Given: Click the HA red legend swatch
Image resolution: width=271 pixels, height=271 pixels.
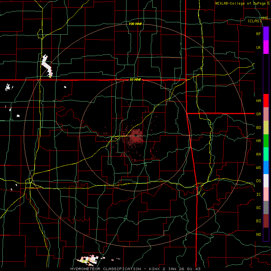Looking at the screenshot, I should click(x=266, y=101).
